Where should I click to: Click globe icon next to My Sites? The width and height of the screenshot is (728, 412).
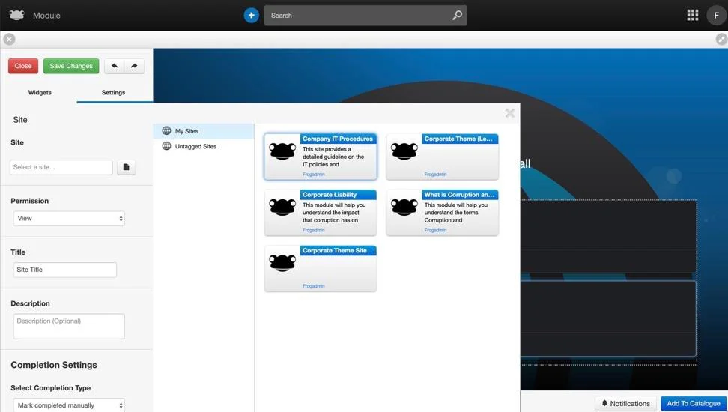pyautogui.click(x=166, y=131)
